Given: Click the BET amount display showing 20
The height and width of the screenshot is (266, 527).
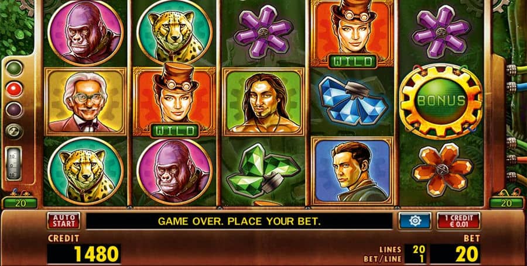Looking at the screenshot, I should (x=455, y=254).
